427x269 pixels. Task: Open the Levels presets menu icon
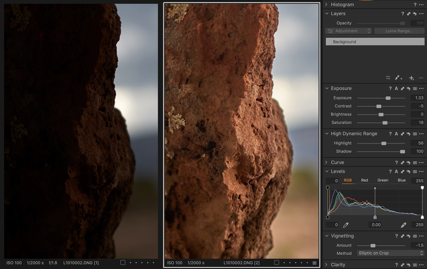click(x=415, y=172)
